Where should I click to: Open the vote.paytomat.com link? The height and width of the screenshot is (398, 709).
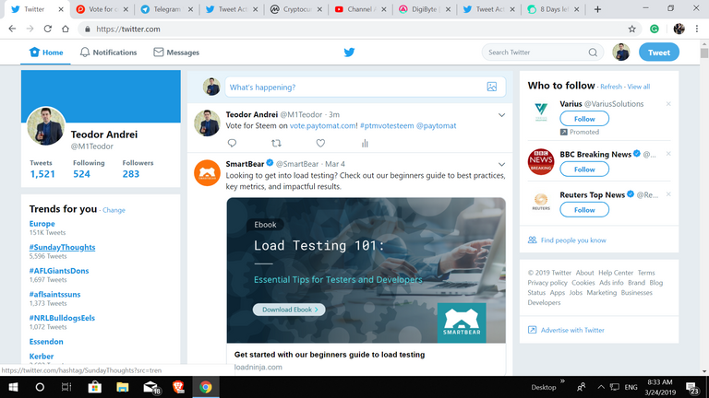[x=322, y=125]
